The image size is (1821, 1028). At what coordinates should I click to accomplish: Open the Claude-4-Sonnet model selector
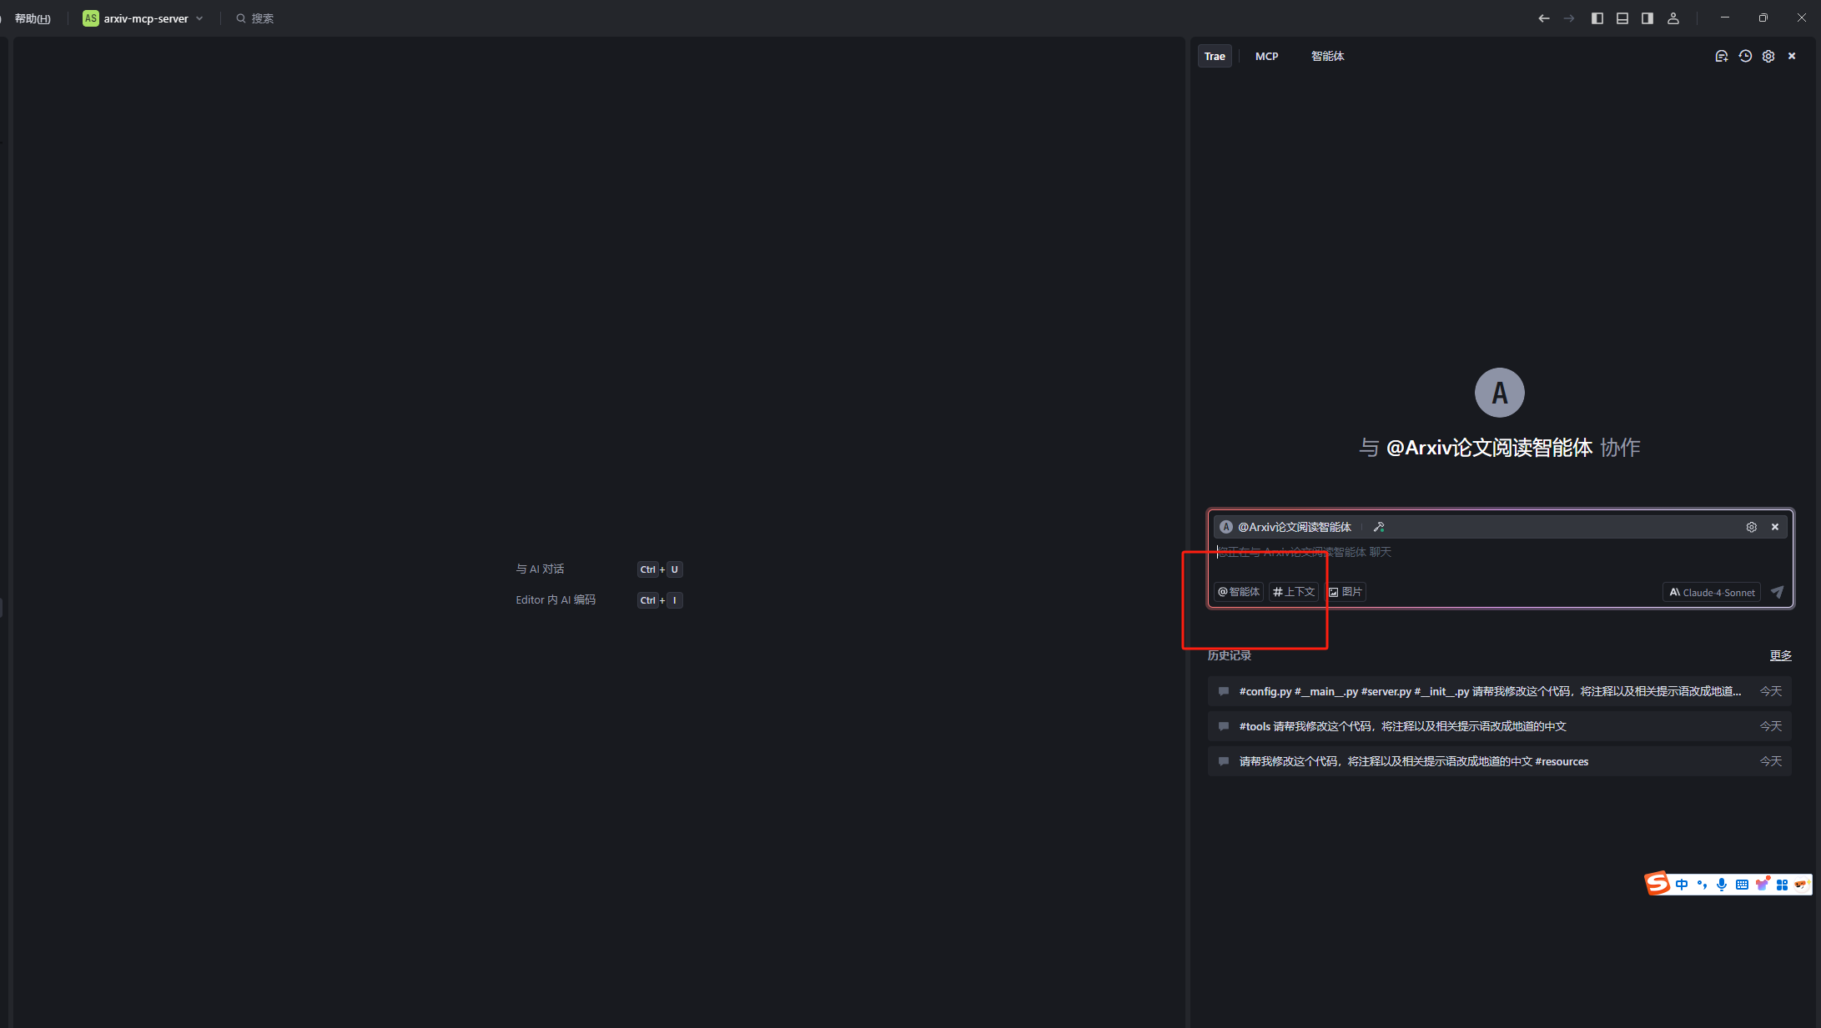pyautogui.click(x=1712, y=592)
